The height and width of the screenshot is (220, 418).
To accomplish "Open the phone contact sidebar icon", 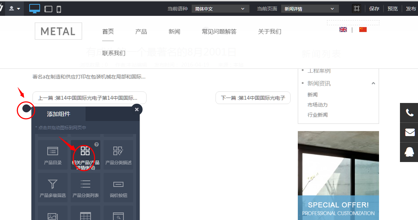I will click(x=409, y=113).
